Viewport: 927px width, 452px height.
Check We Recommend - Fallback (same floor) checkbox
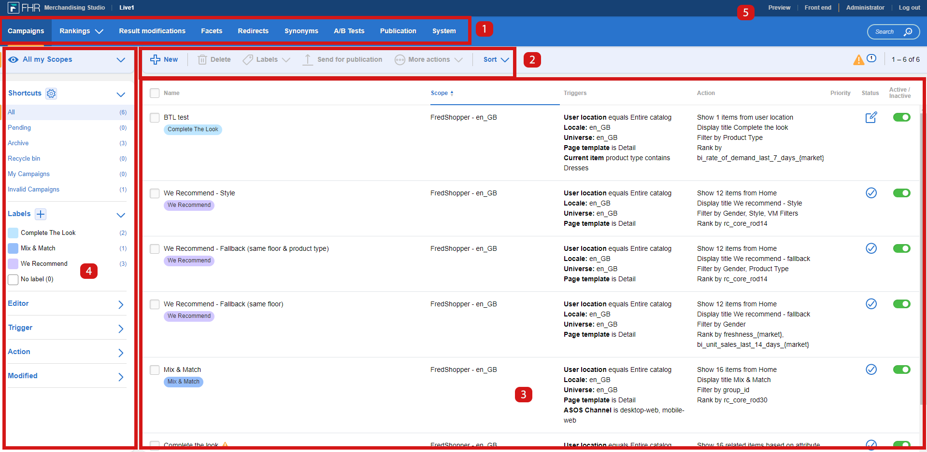tap(155, 304)
